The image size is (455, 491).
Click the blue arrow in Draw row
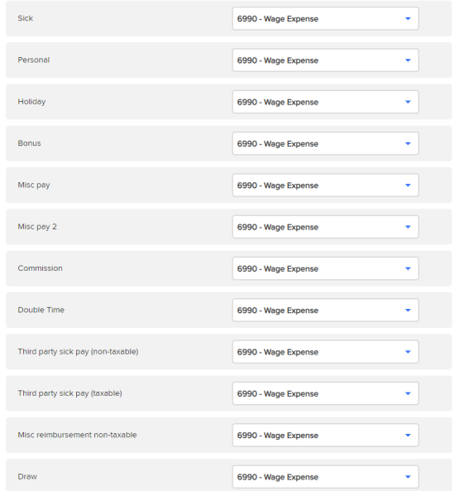point(408,477)
